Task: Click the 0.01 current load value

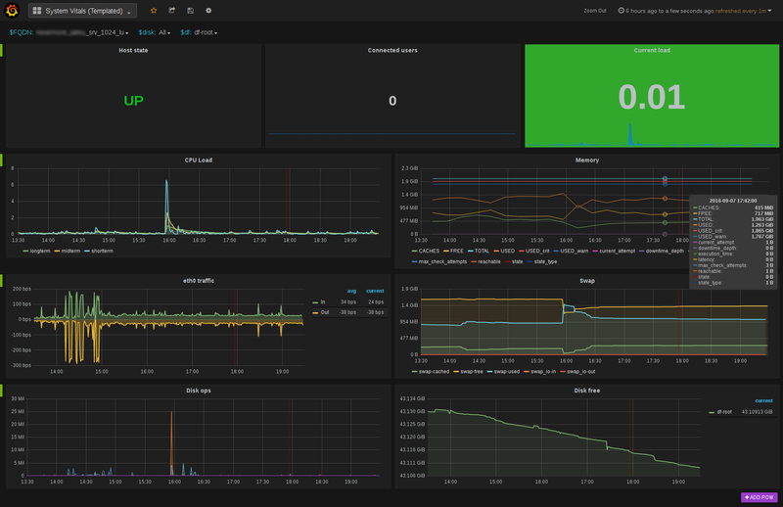Action: [652, 97]
